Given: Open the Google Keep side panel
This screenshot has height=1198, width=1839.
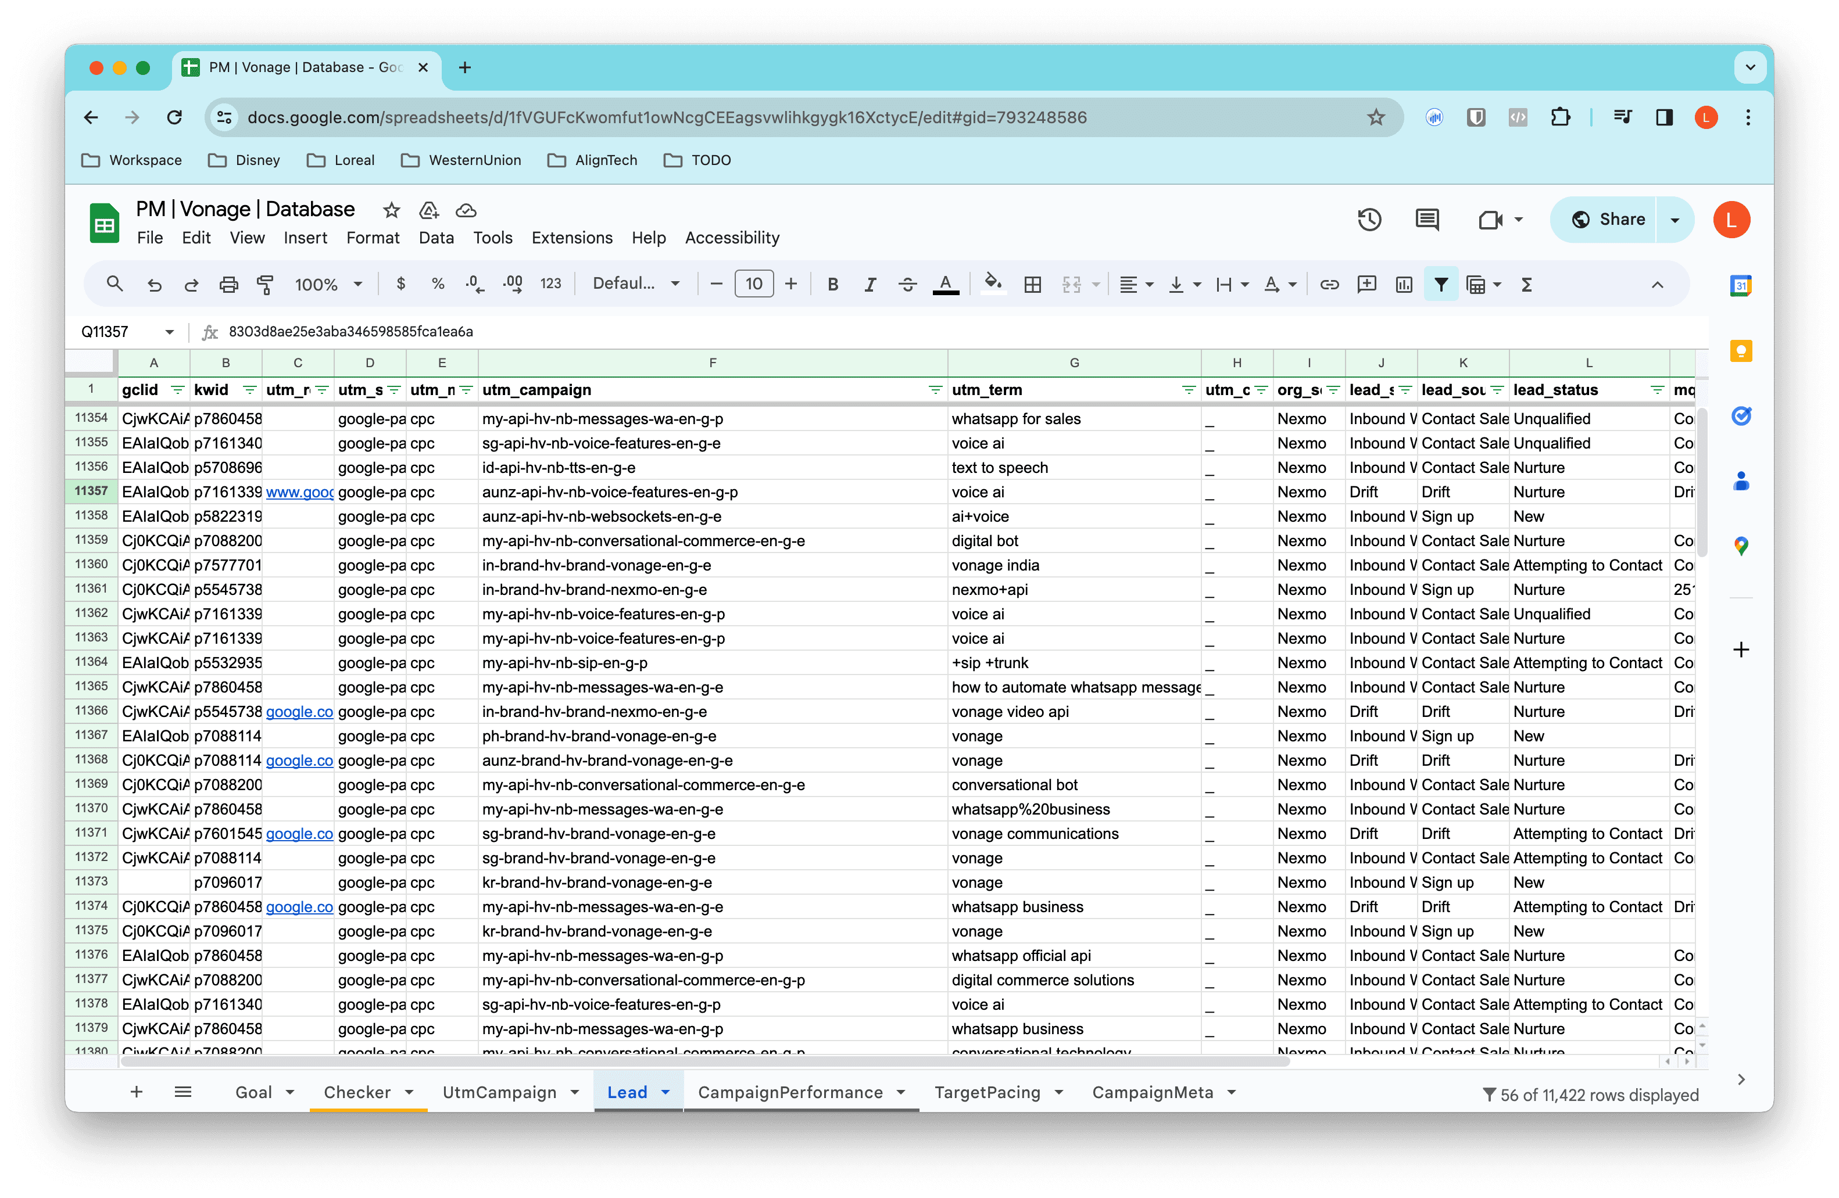Looking at the screenshot, I should (1740, 351).
